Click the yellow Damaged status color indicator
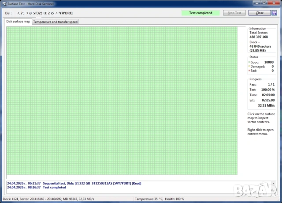 point(249,67)
